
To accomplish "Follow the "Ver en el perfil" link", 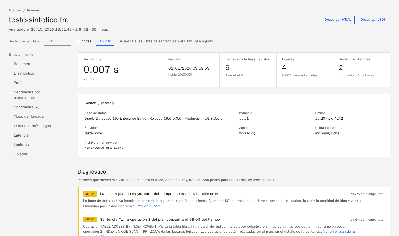I will (150, 206).
